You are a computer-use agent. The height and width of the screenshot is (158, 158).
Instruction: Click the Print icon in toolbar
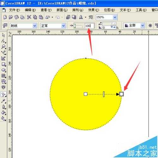coord(22,17)
